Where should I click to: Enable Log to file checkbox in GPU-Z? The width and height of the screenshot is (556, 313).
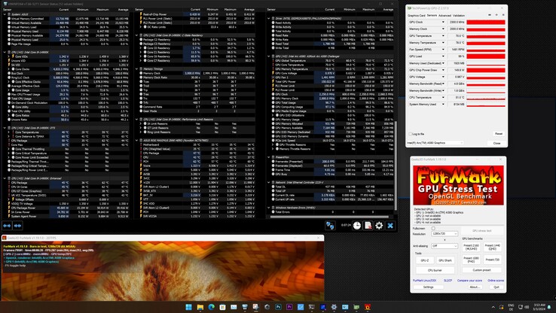[x=411, y=134]
